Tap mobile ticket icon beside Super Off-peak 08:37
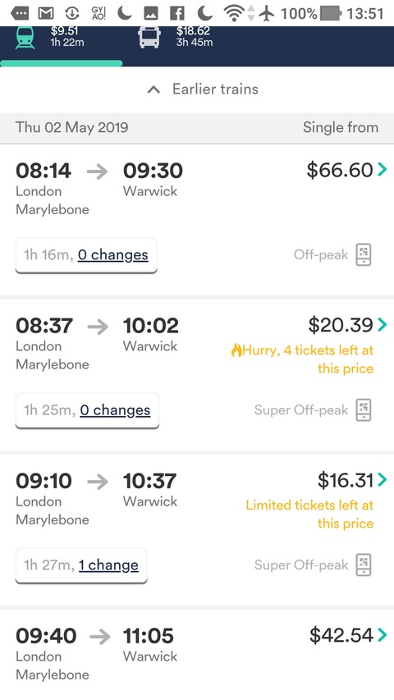This screenshot has width=394, height=700. tap(364, 409)
